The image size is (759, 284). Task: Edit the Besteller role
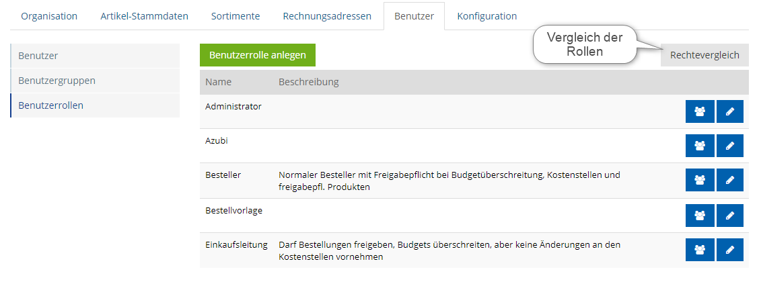(x=730, y=180)
